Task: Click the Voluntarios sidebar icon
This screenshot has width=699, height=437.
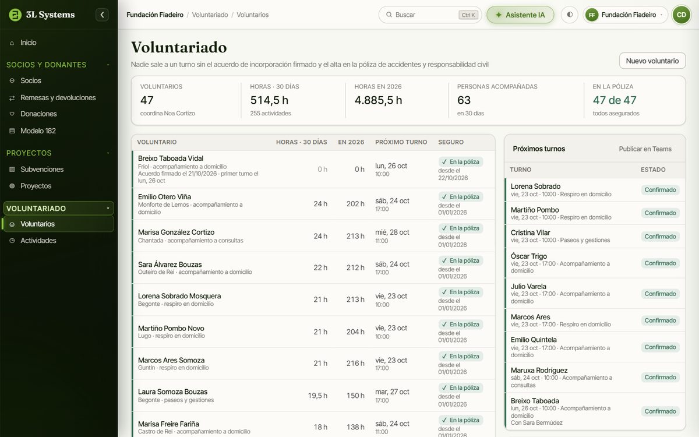Action: (x=12, y=224)
